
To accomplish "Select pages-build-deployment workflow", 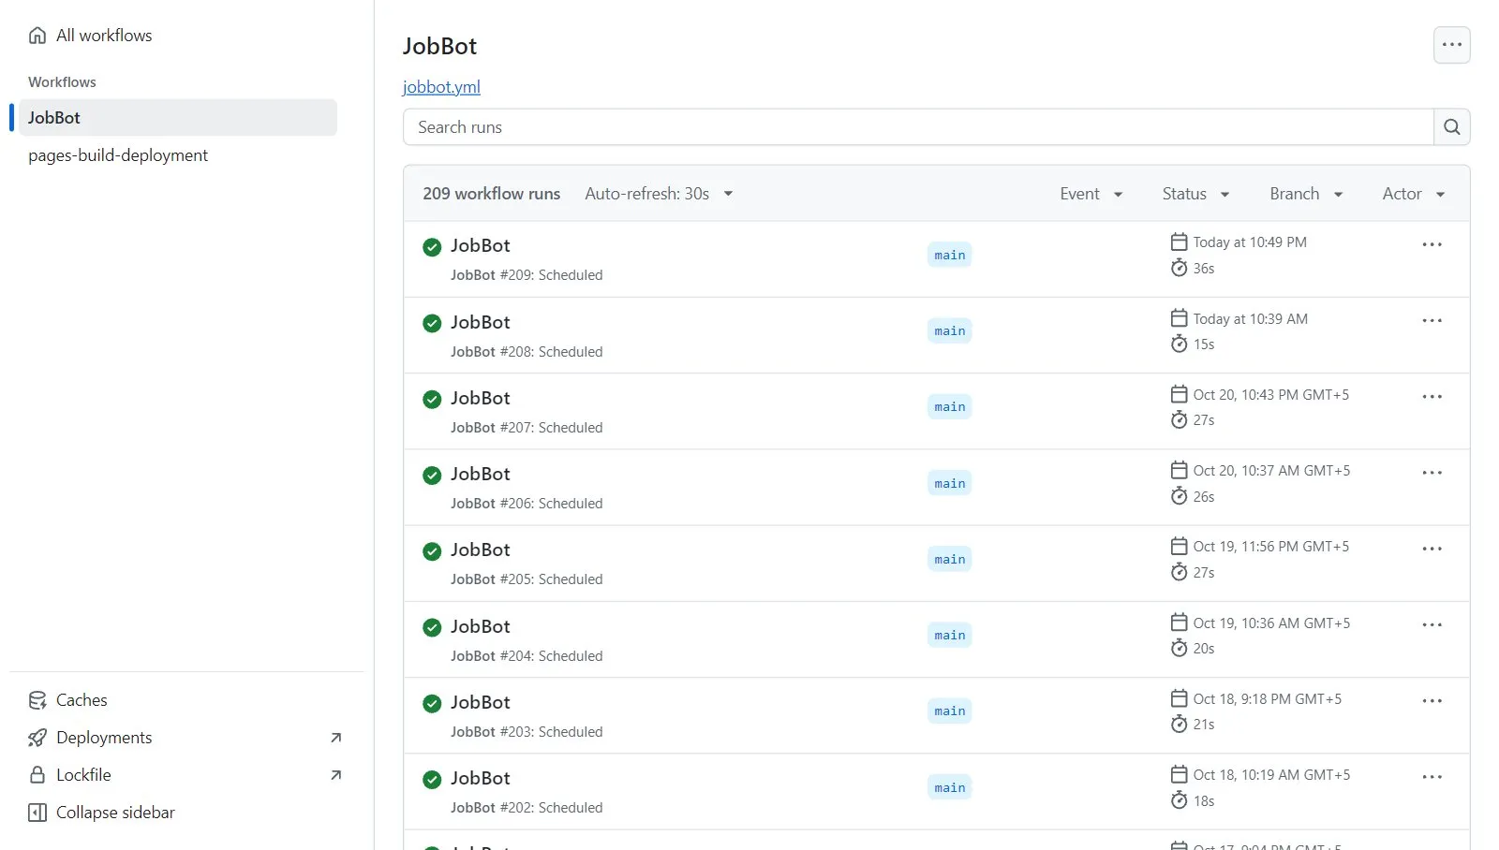I will pos(118,155).
